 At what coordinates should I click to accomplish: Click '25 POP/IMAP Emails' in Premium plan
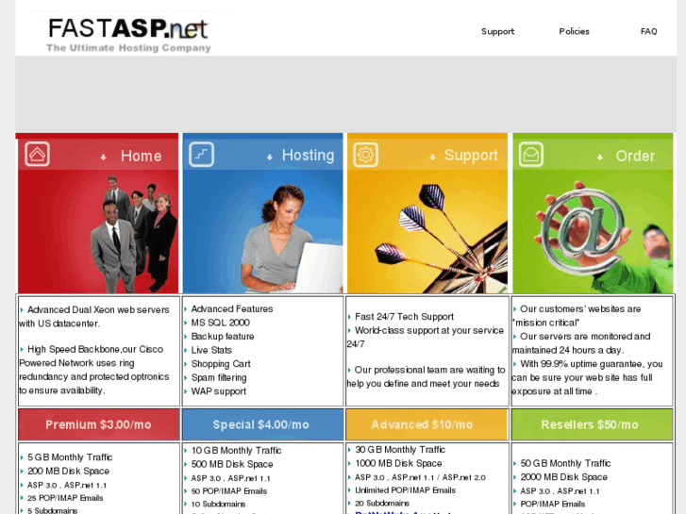click(x=65, y=498)
